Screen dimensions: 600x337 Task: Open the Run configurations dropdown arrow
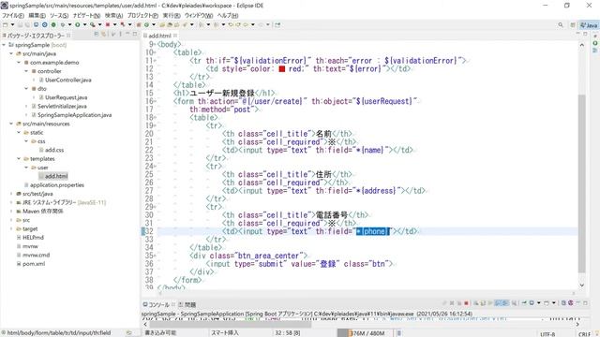[84, 25]
